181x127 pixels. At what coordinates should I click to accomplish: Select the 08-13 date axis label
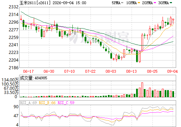[132, 71]
